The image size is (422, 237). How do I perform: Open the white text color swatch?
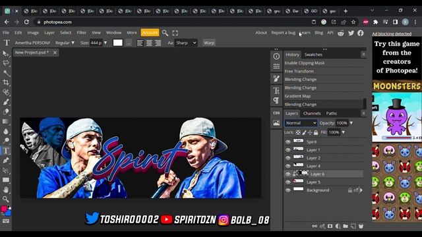(117, 43)
